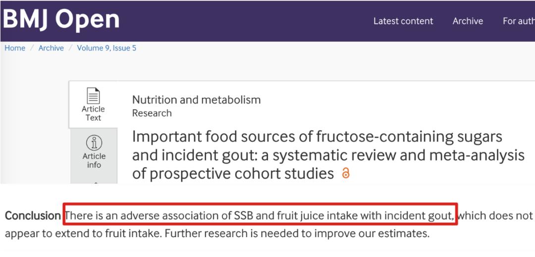Switch to the 'Article info' tab label

[94, 160]
